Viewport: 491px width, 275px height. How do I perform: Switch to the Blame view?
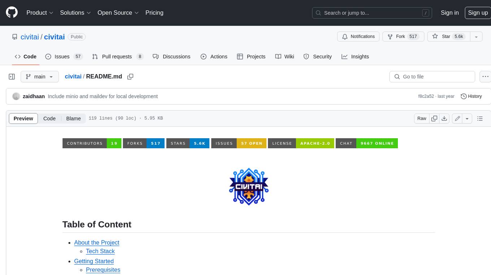click(x=73, y=118)
